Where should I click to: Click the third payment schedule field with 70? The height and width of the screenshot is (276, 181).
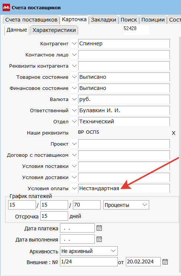pyautogui.click(x=87, y=205)
